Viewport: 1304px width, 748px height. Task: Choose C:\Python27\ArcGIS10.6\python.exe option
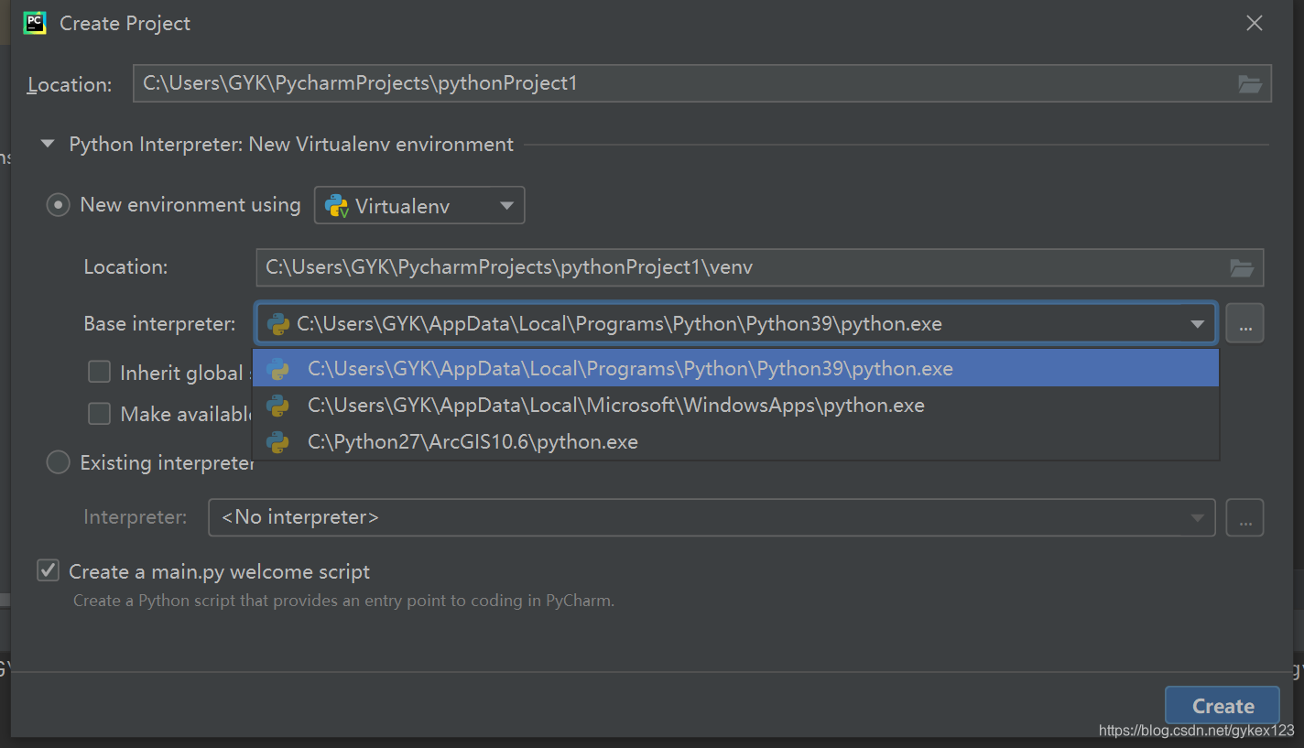[x=736, y=442]
